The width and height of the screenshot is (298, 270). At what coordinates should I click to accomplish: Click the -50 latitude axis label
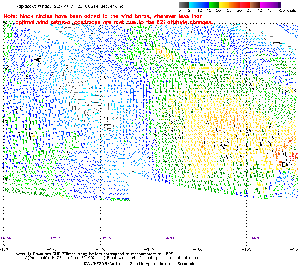4,122
